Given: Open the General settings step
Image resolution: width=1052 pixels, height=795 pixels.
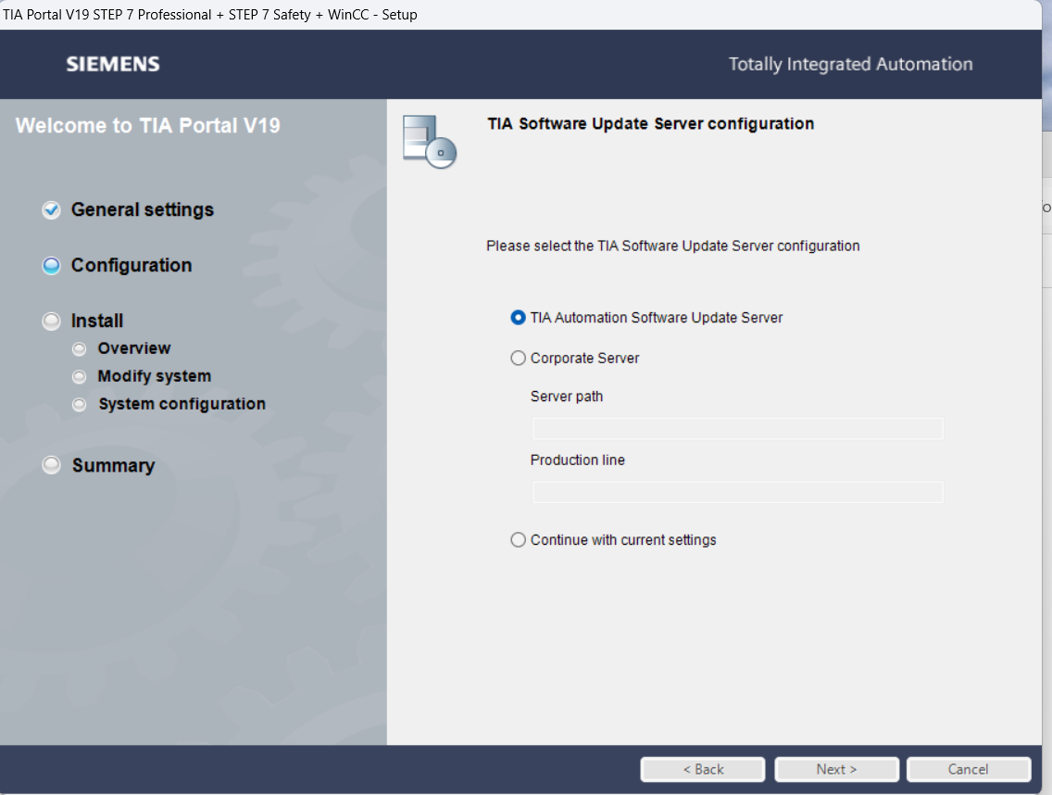Looking at the screenshot, I should (x=143, y=209).
